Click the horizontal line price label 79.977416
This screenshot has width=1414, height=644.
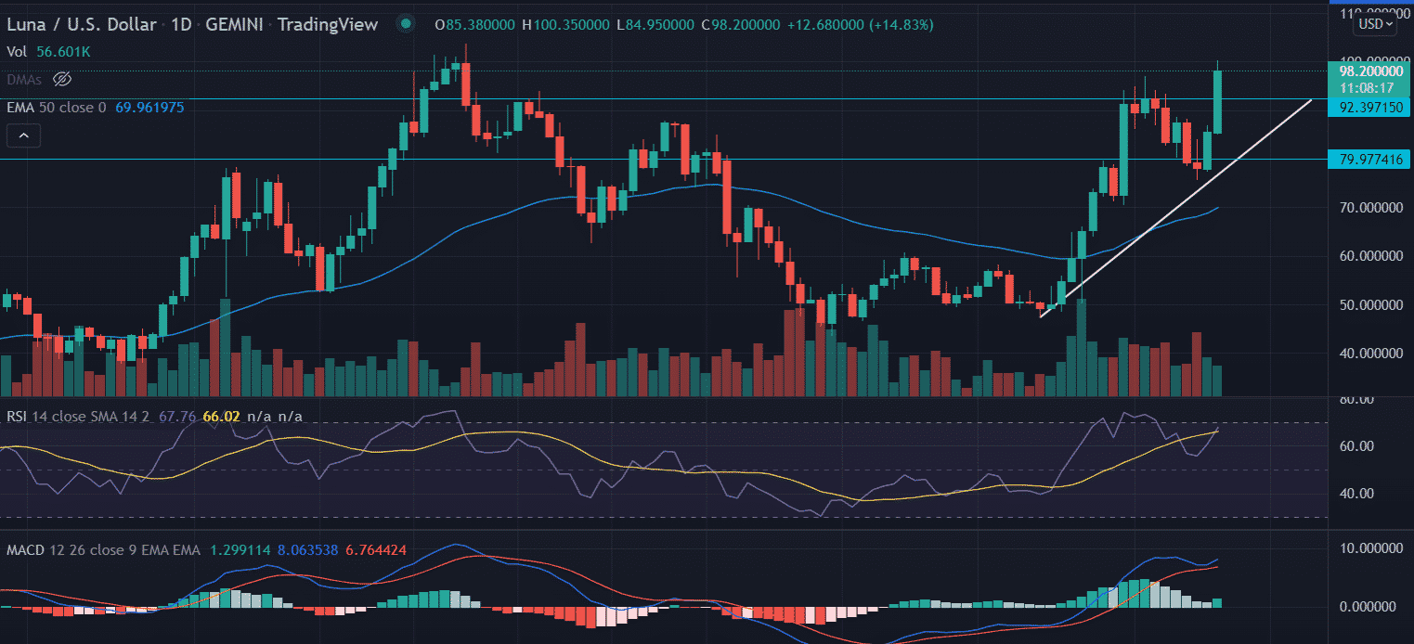[1371, 159]
